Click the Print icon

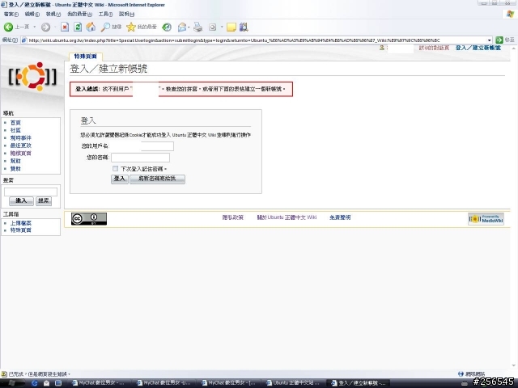[197, 27]
